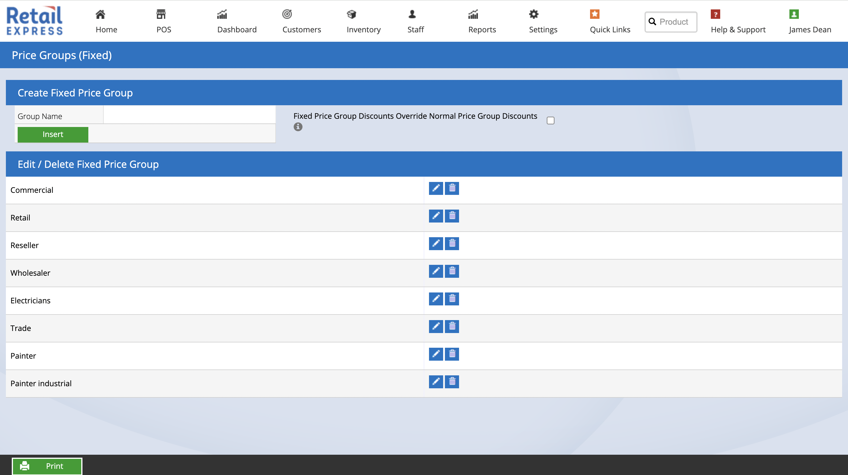This screenshot has height=475, width=848.
Task: Edit the Wholesaler price group
Action: coord(436,271)
